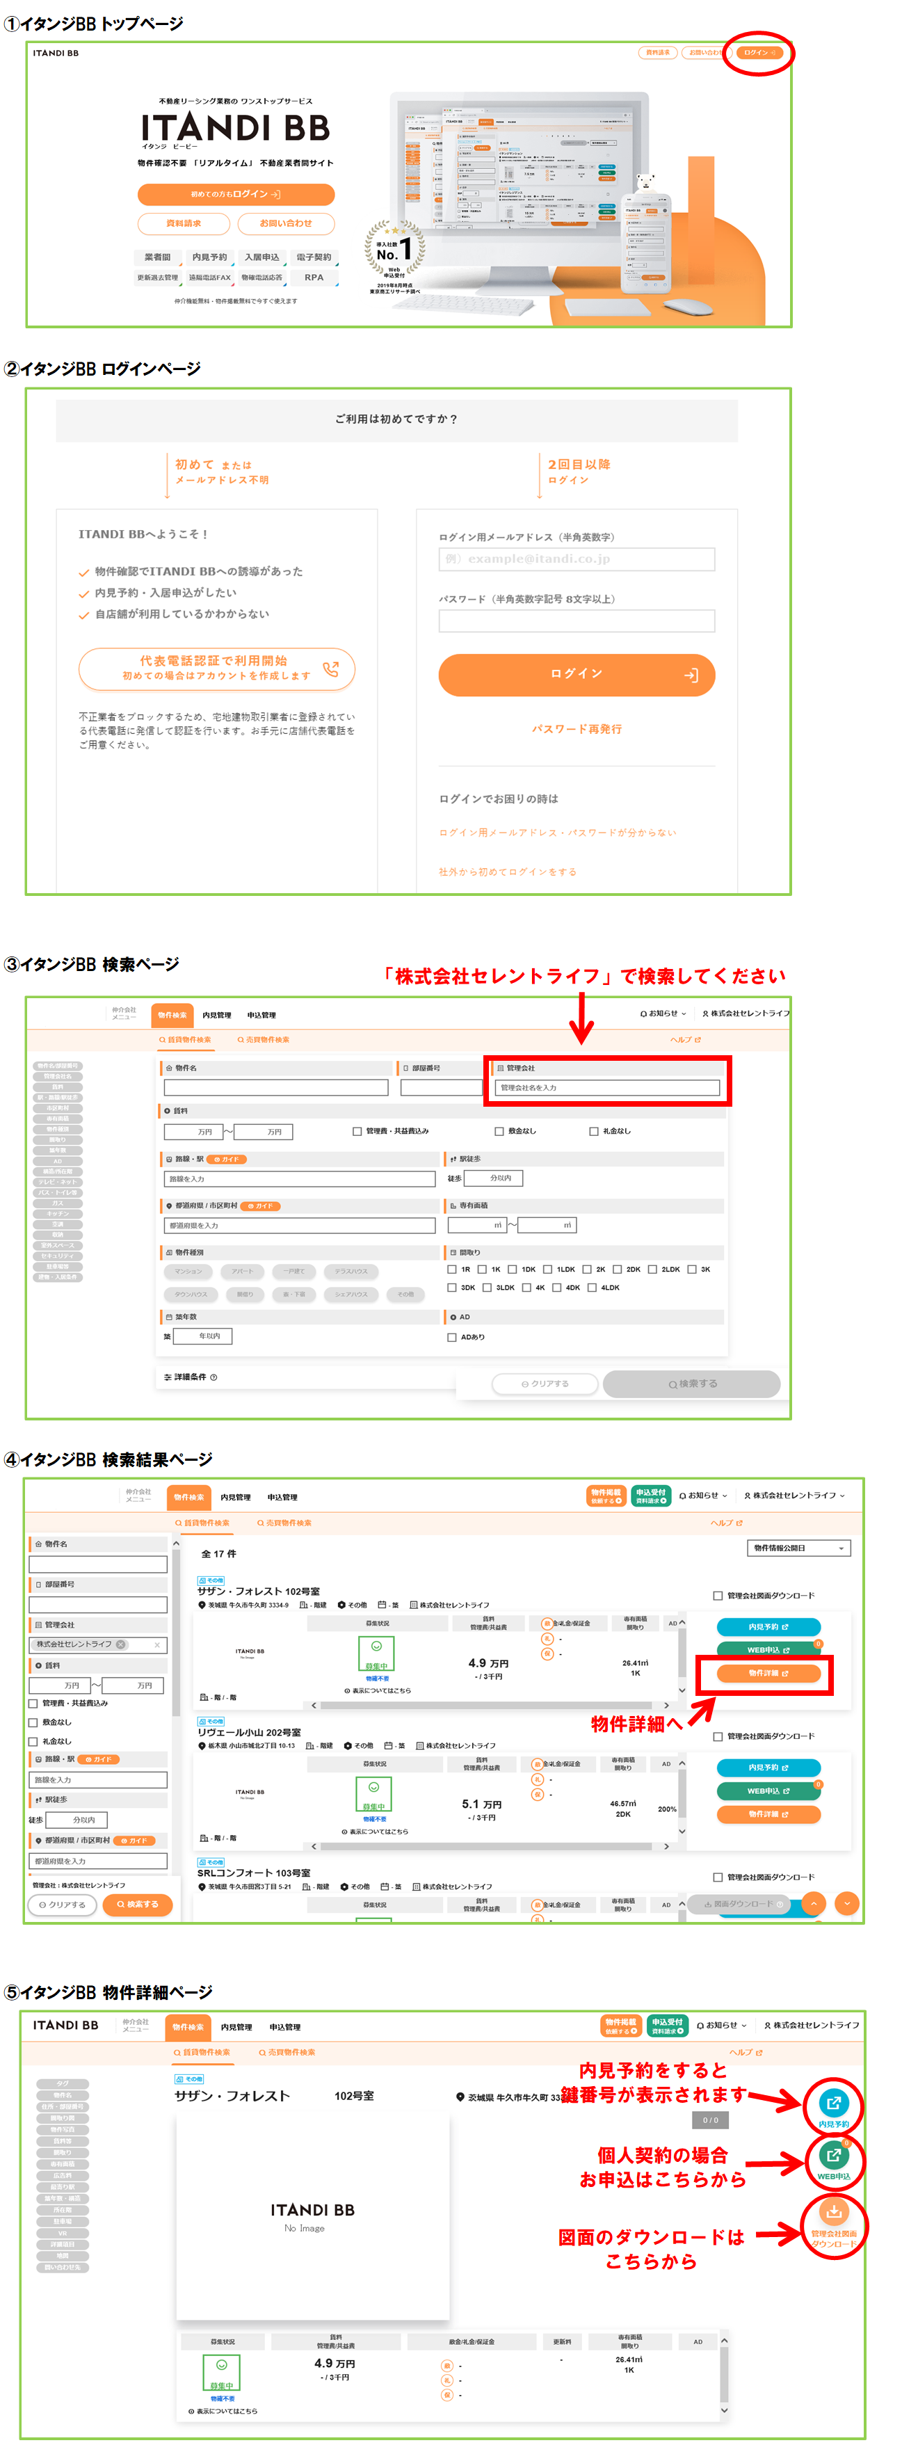
Task: Click the 募集中 smiley status for リヴェール小山 result
Action: point(374,1794)
